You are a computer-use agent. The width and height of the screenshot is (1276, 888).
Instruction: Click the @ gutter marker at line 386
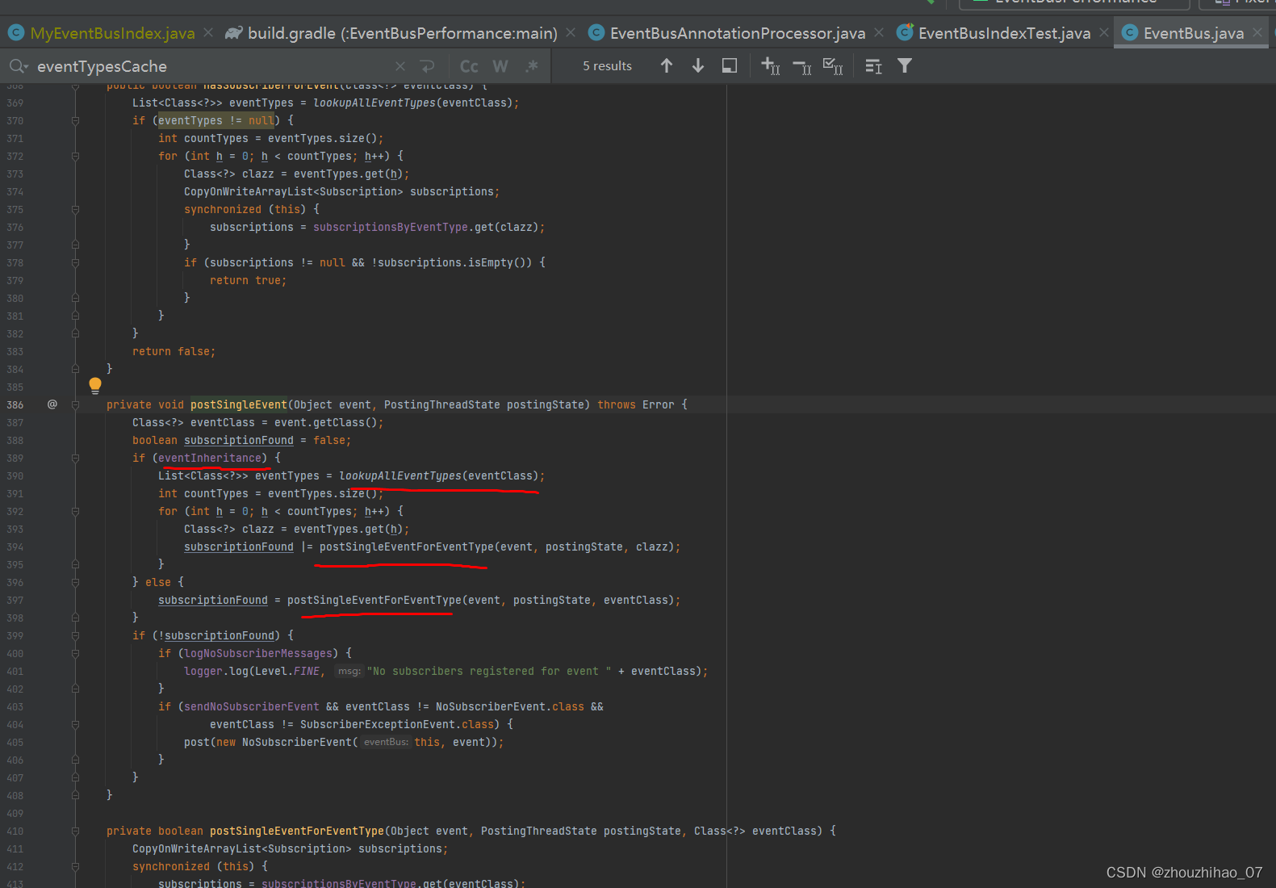52,404
